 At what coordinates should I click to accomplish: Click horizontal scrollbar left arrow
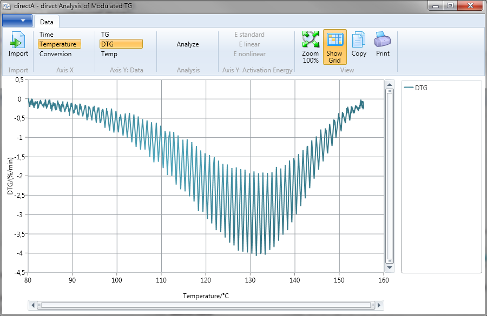coord(33,305)
